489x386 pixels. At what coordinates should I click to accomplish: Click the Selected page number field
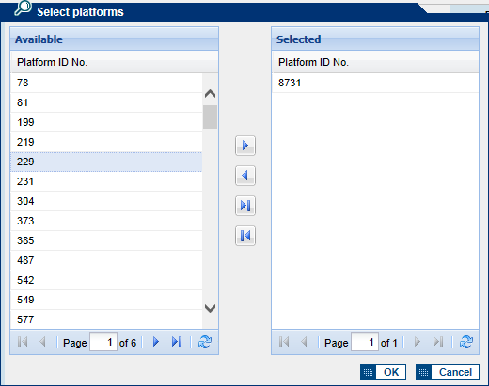[365, 342]
